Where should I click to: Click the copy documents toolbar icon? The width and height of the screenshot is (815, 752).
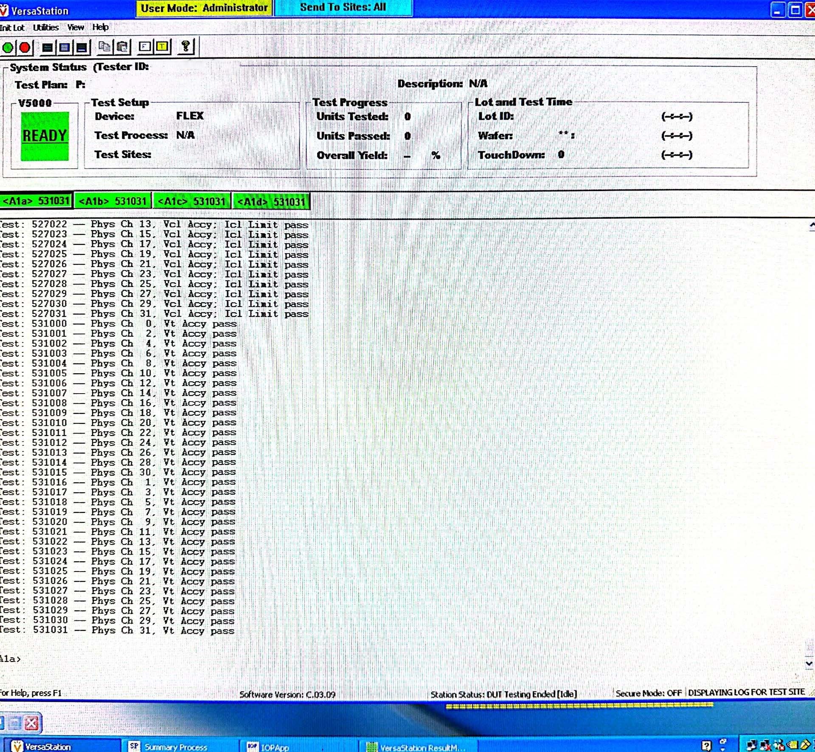coord(104,47)
